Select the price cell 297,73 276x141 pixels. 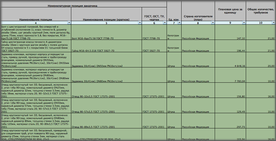[x=230, y=127]
